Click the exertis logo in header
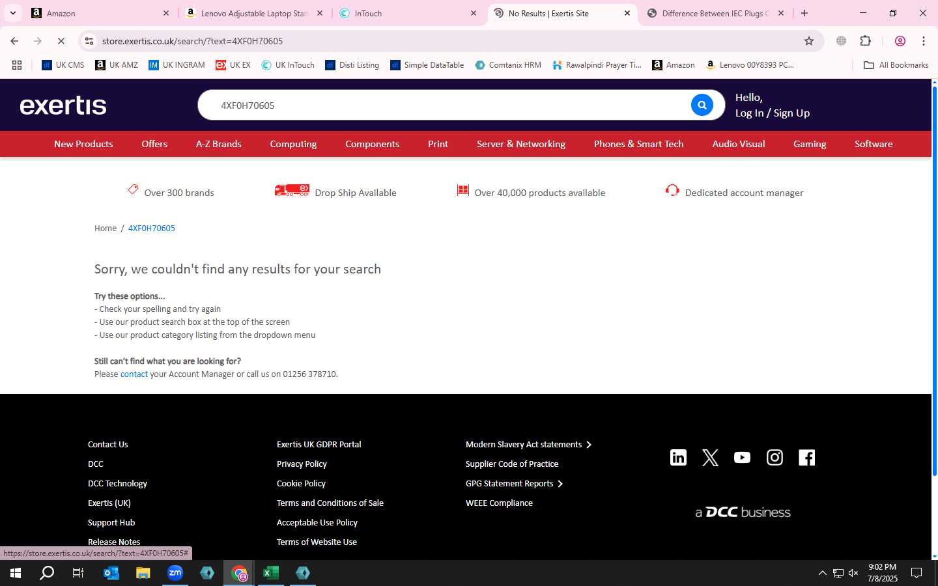Viewport: 938px width, 586px height. pyautogui.click(x=63, y=105)
